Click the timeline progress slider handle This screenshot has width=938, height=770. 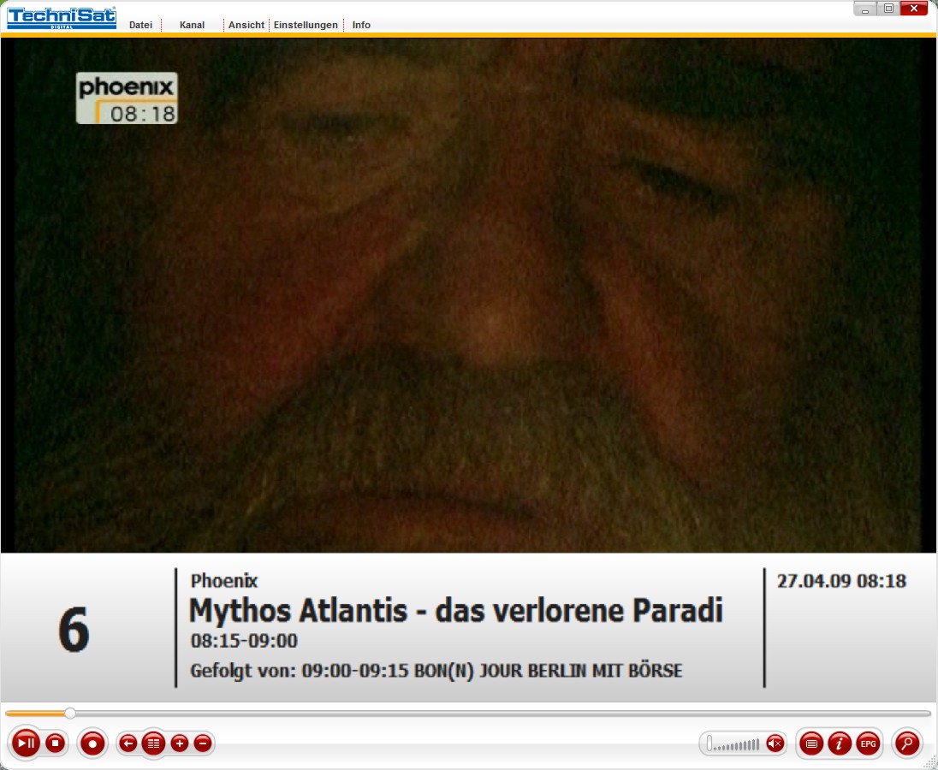pyautogui.click(x=70, y=713)
